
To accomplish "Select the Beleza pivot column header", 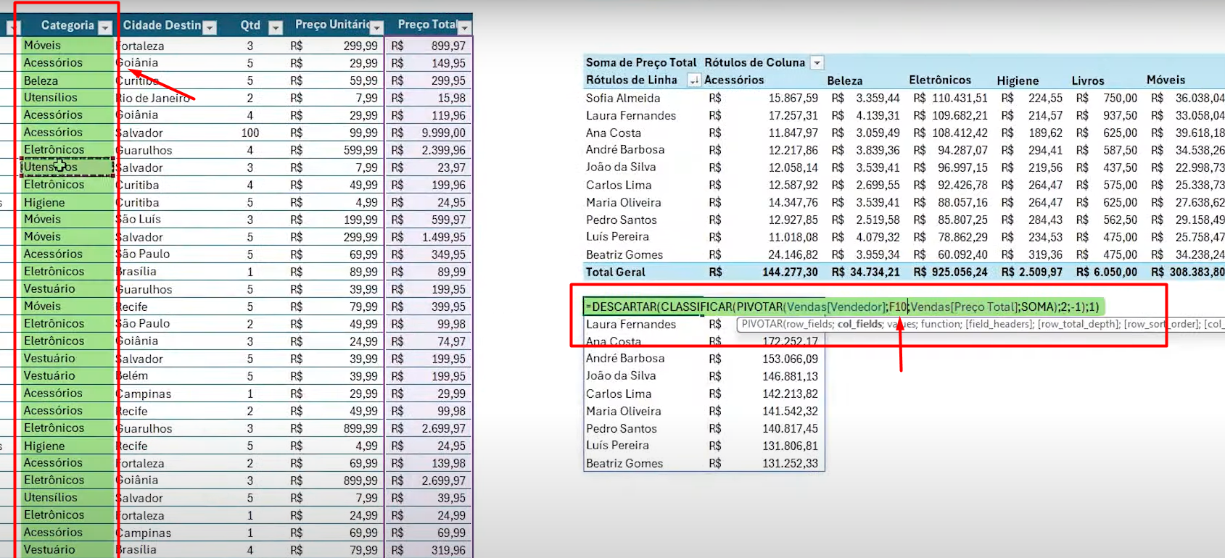I will point(845,80).
